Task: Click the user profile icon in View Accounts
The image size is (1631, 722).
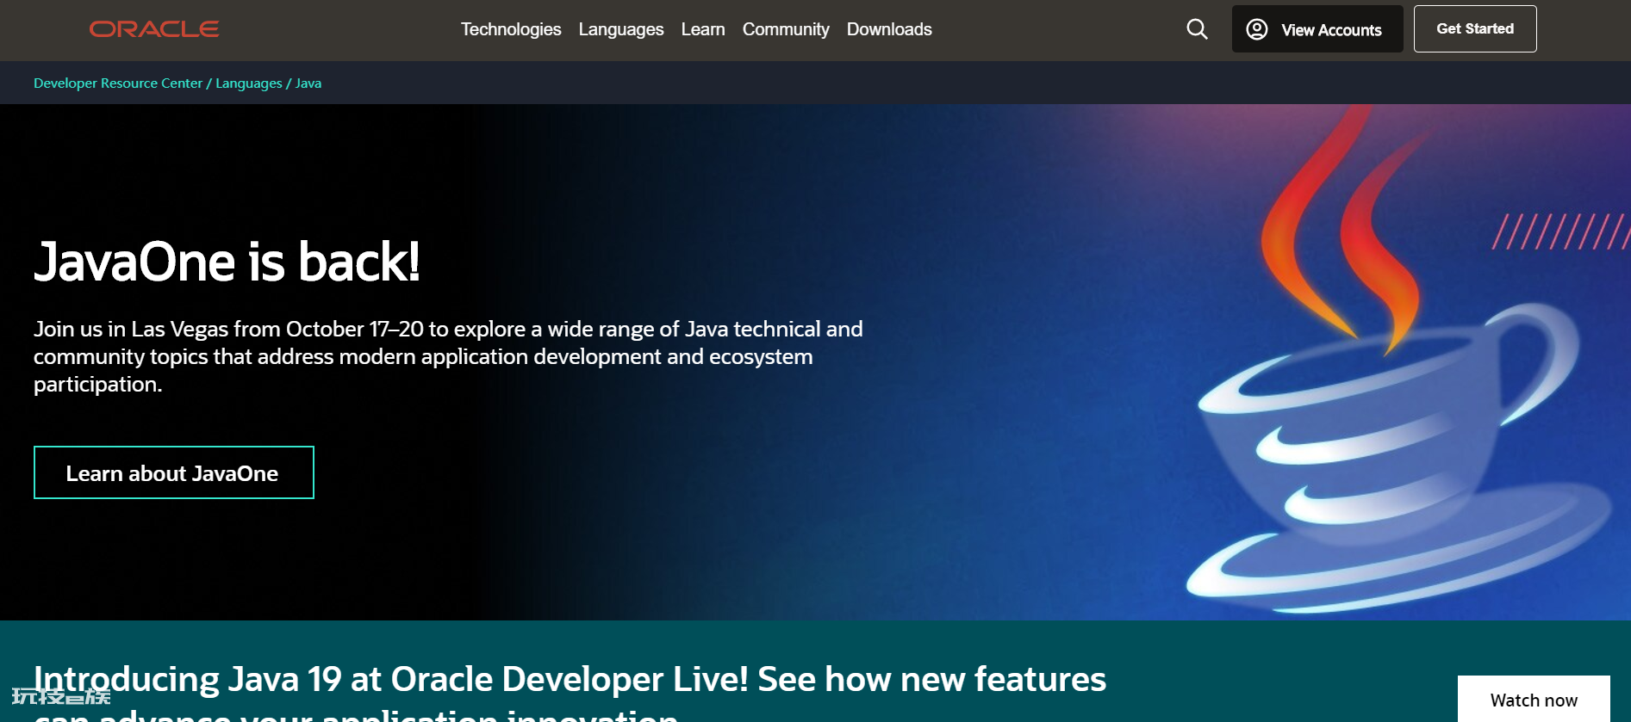Action: pos(1257,29)
